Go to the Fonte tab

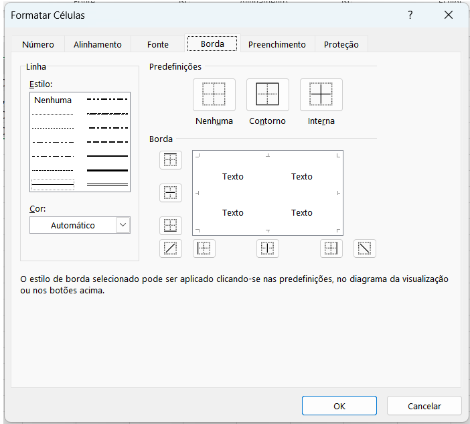click(158, 44)
